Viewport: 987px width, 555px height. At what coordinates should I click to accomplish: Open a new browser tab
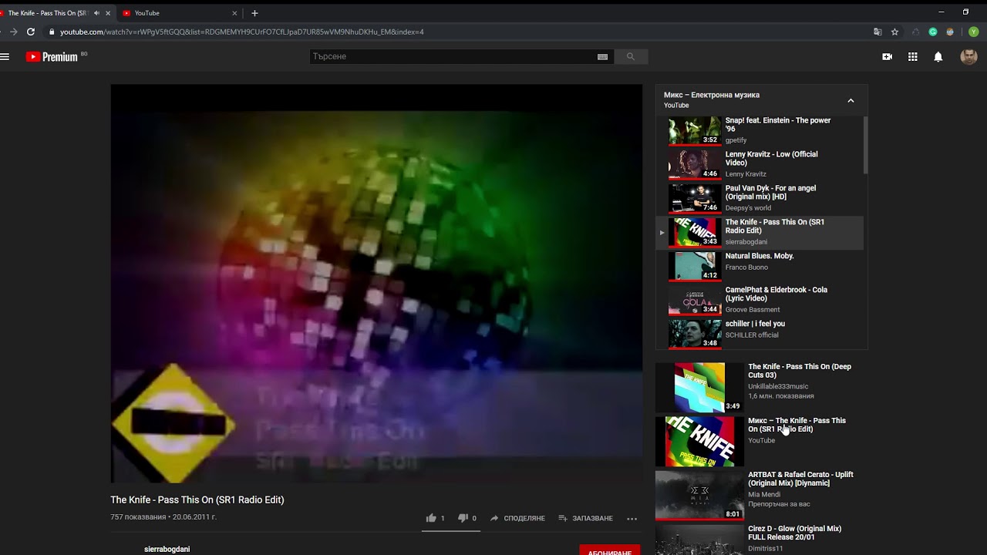point(254,13)
